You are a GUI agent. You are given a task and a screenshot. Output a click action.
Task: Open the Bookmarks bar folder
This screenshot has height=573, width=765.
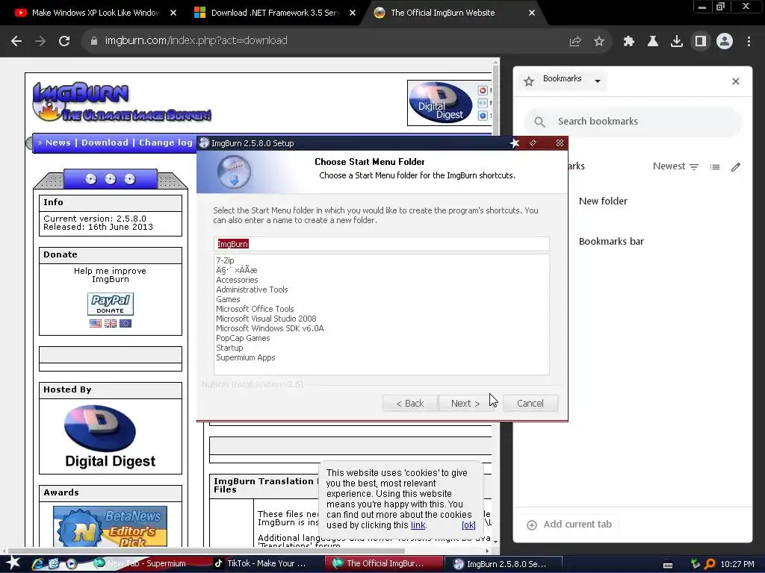(x=611, y=242)
